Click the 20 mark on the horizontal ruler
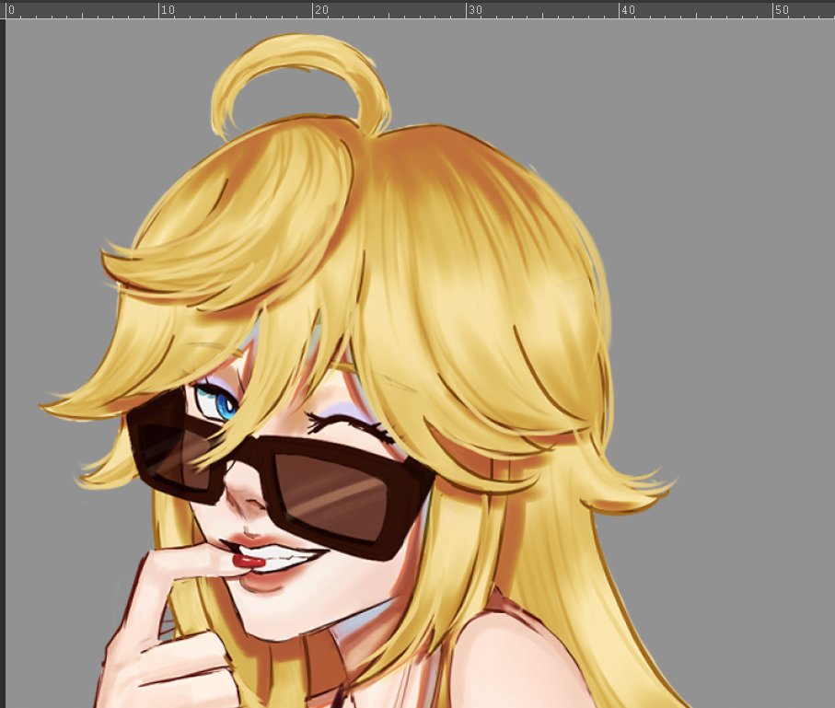Screen dimensions: 835x708 coord(321,10)
